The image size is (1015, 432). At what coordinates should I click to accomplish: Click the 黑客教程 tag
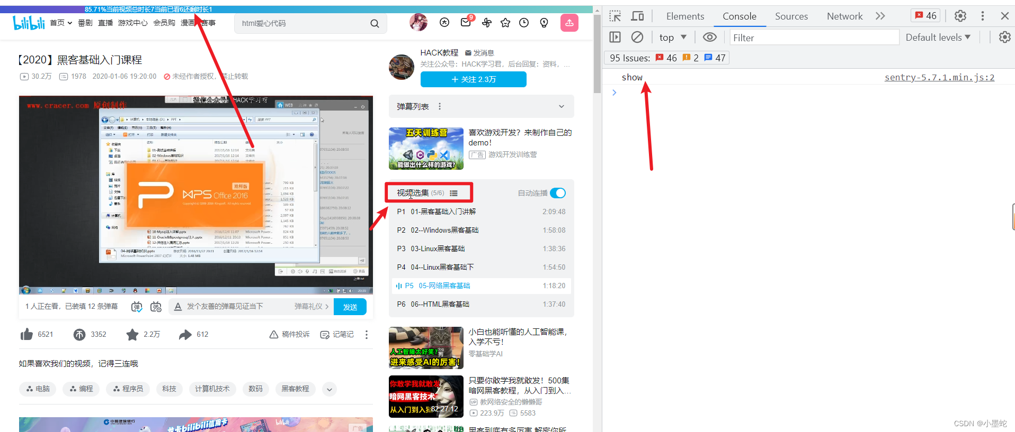pos(295,389)
